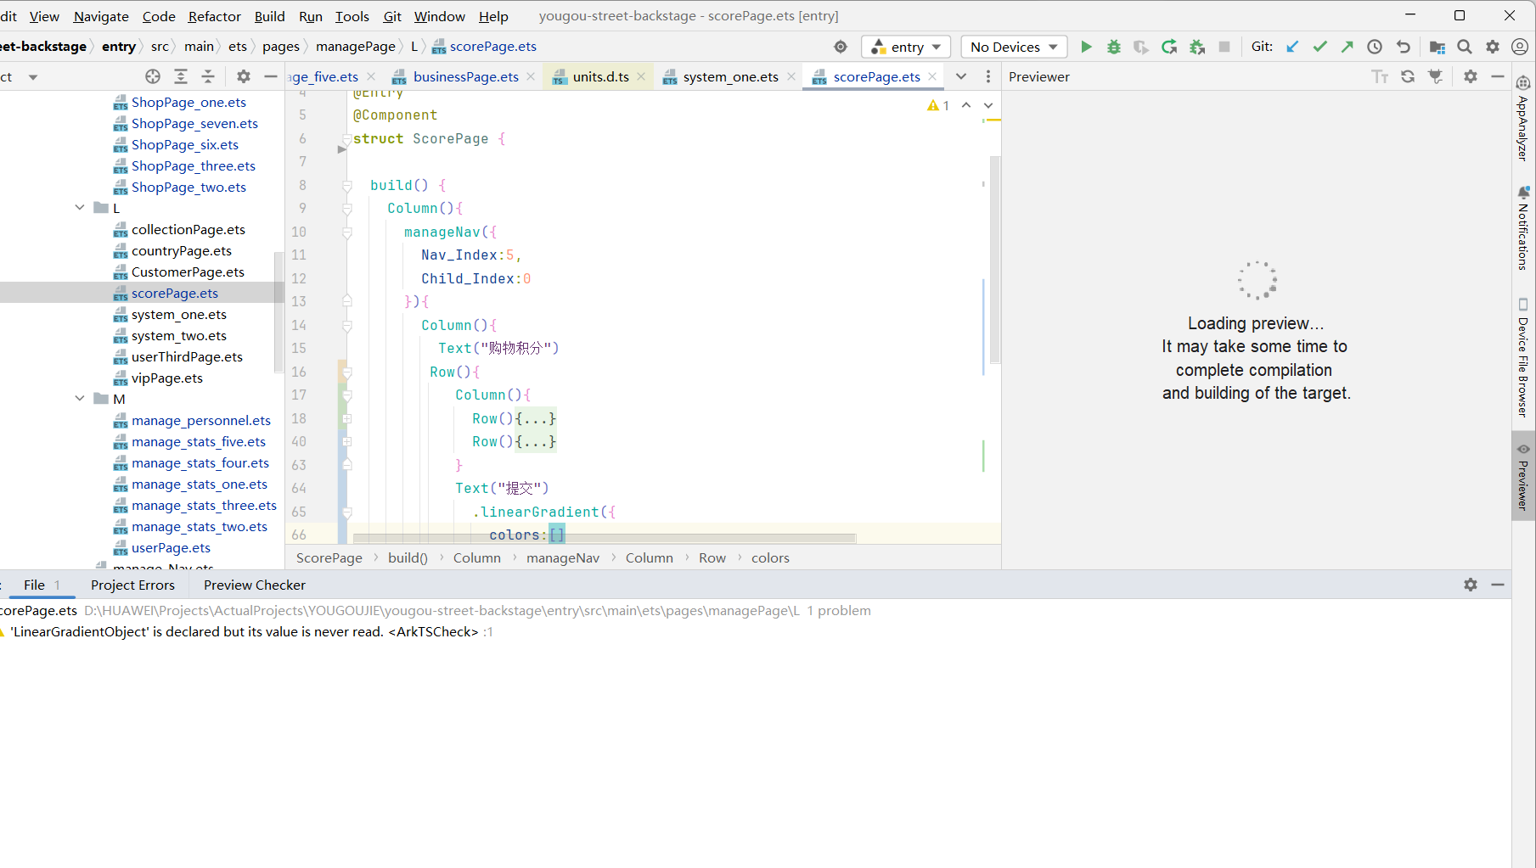Open Project Structure icon in toolbar

click(x=1437, y=47)
